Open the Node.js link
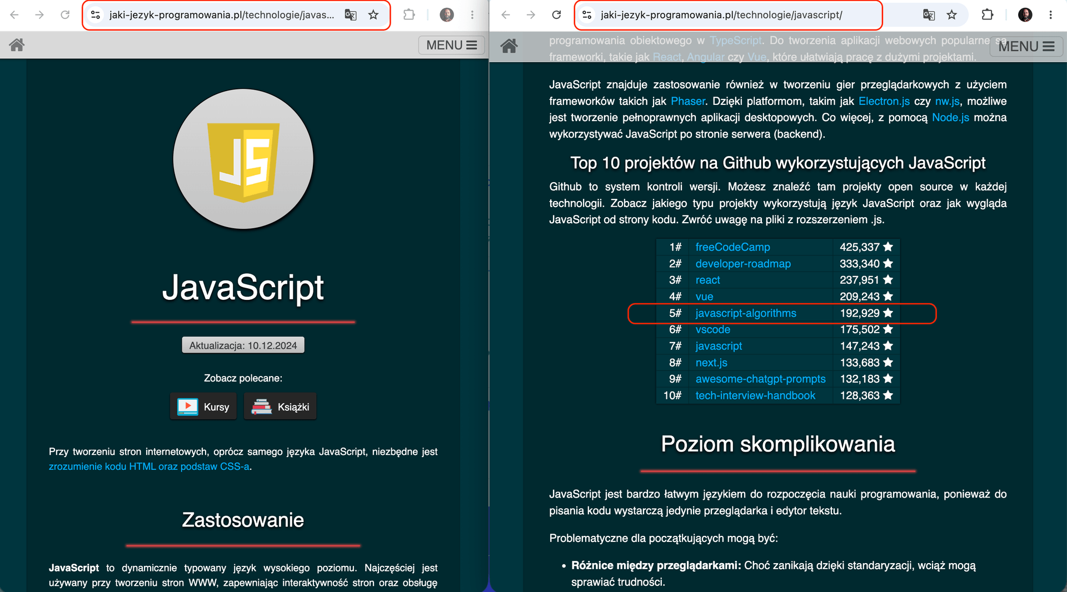Viewport: 1067px width, 592px height. pyautogui.click(x=950, y=117)
